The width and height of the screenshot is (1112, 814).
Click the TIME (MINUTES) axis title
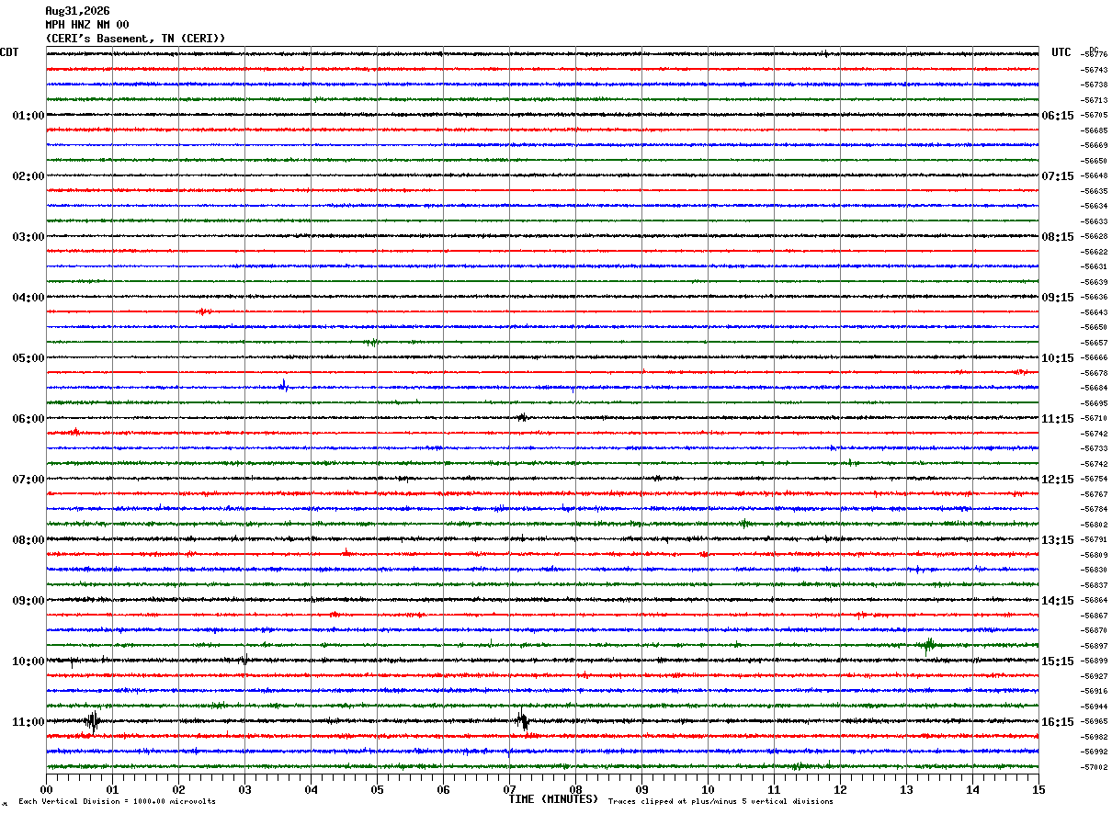553,799
